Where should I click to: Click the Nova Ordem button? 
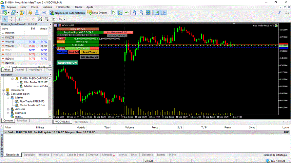point(97,13)
